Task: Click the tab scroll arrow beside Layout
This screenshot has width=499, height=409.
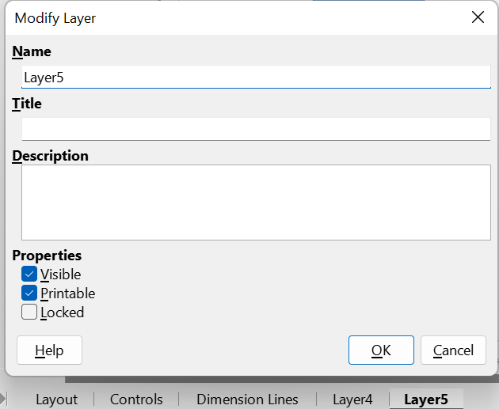Action: tap(2, 399)
